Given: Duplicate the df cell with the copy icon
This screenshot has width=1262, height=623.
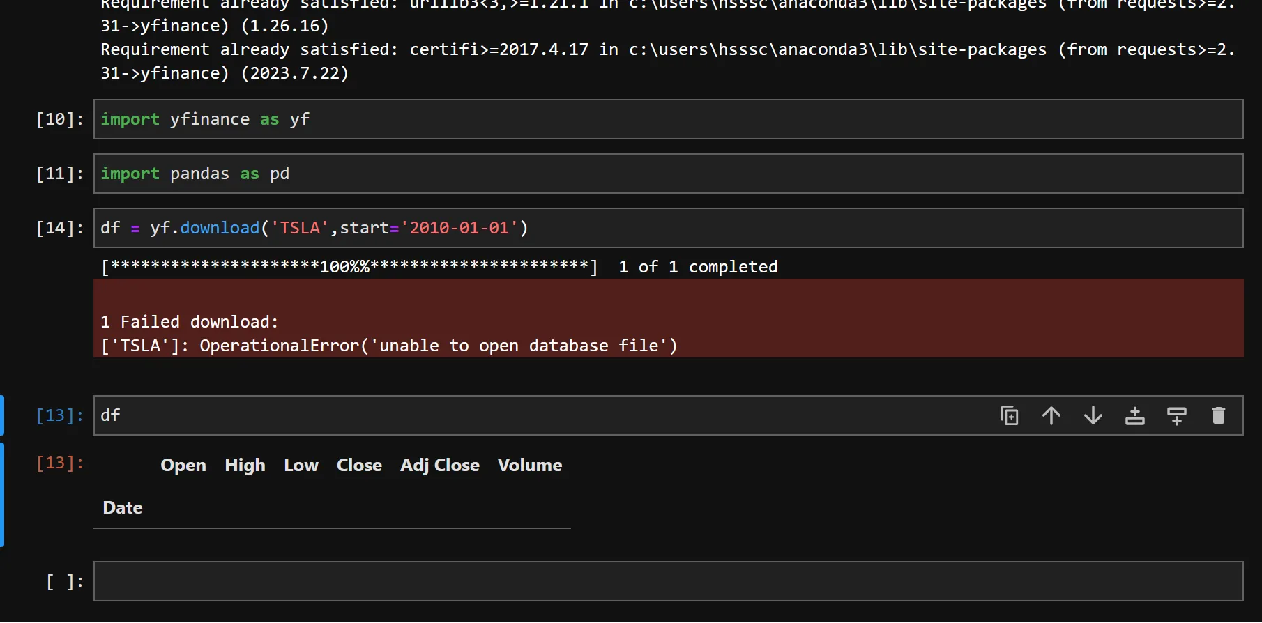Looking at the screenshot, I should (1010, 415).
